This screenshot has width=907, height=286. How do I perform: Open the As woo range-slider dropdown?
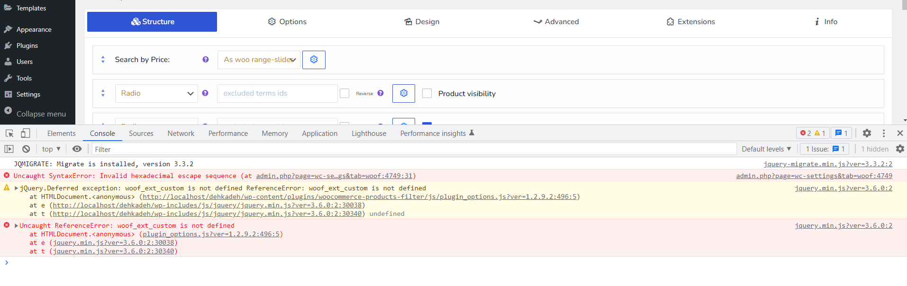click(x=259, y=60)
